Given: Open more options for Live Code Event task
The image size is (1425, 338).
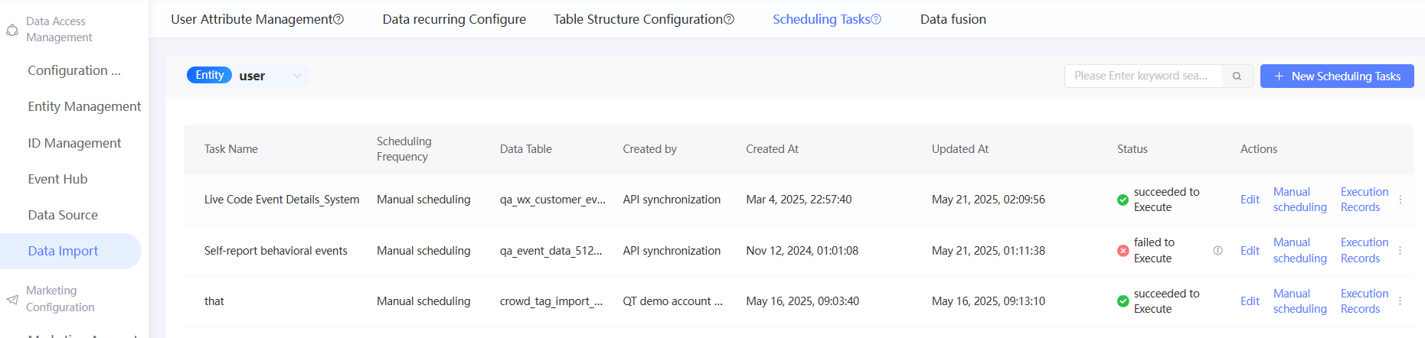Looking at the screenshot, I should click(1400, 200).
